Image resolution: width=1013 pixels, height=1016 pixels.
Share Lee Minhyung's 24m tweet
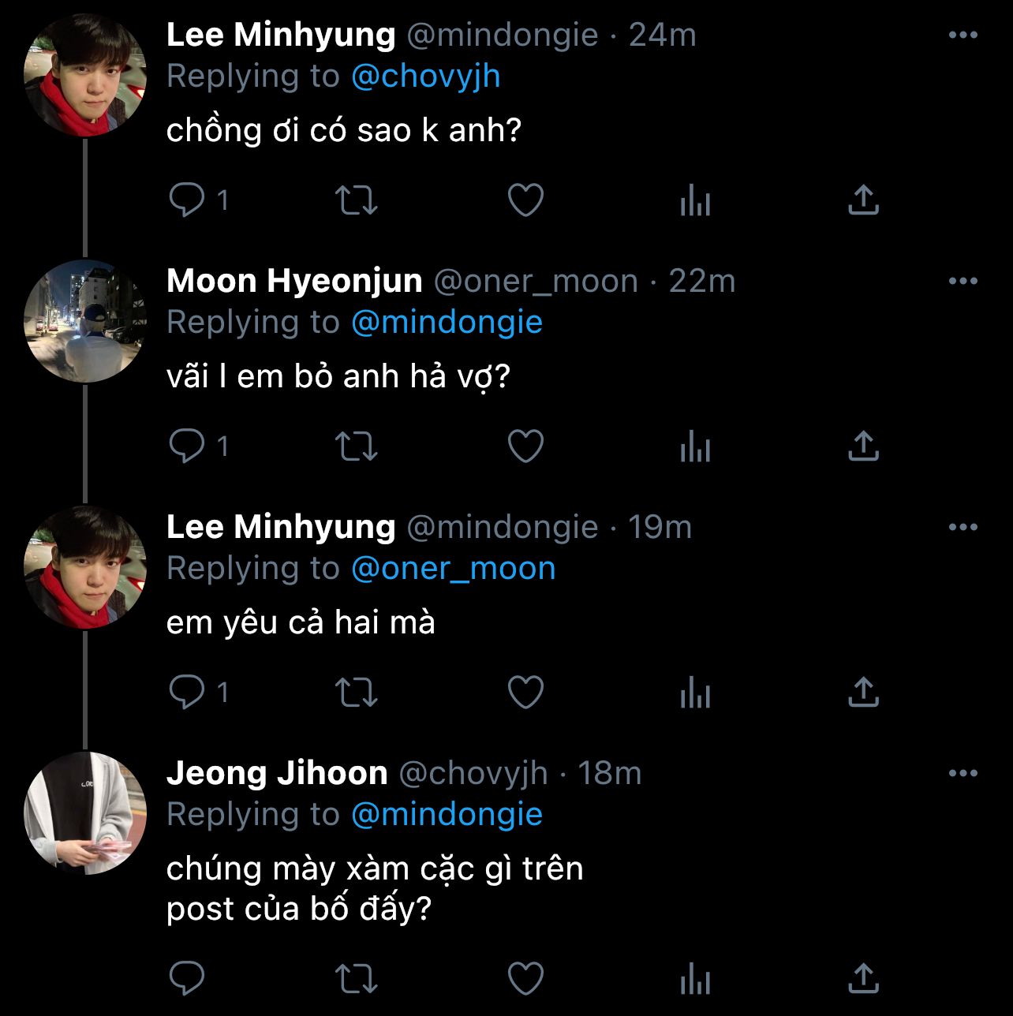click(x=863, y=200)
